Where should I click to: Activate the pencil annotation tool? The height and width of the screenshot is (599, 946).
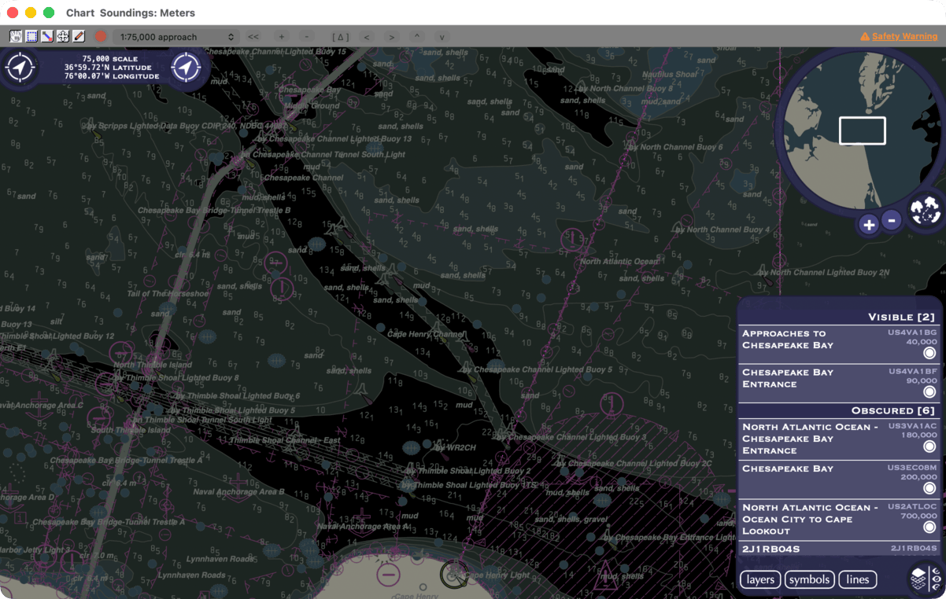pyautogui.click(x=79, y=36)
